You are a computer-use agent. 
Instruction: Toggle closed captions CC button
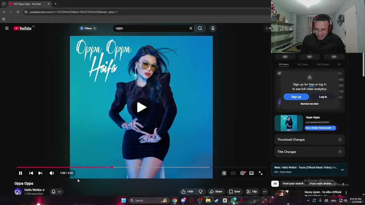pyautogui.click(x=233, y=173)
